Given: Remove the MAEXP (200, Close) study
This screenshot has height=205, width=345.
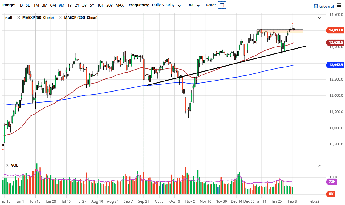Looking at the screenshot, I should pyautogui.click(x=60, y=18).
